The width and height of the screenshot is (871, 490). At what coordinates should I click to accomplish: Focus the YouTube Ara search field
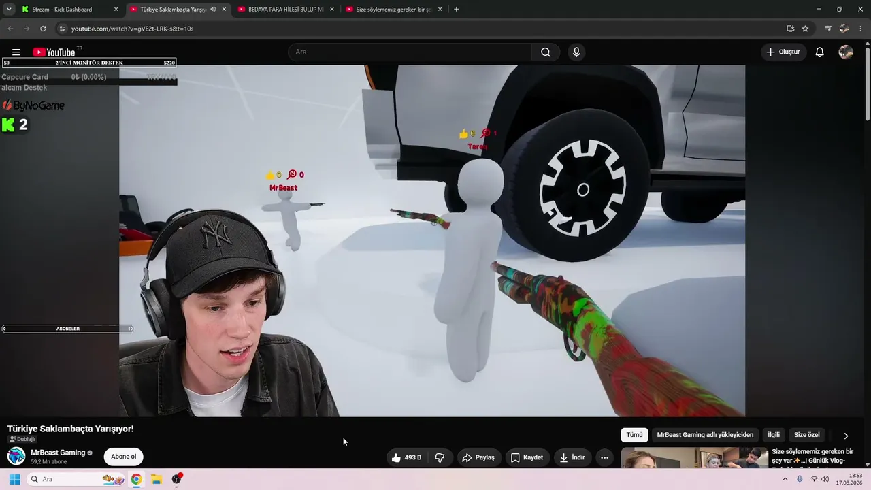(x=410, y=52)
